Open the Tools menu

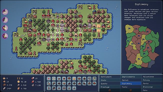[x=131, y=87]
